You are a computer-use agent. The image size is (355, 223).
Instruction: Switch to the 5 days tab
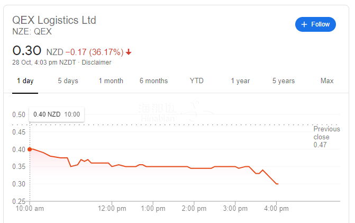68,81
